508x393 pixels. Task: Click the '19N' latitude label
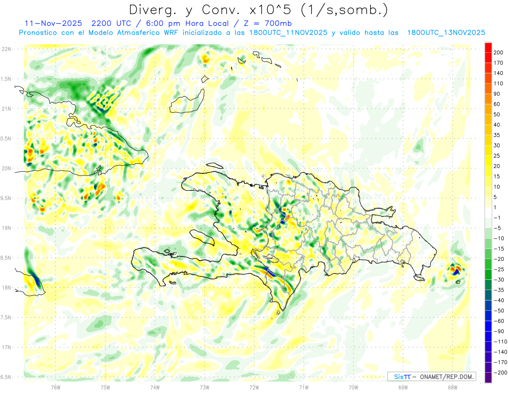click(x=6, y=228)
